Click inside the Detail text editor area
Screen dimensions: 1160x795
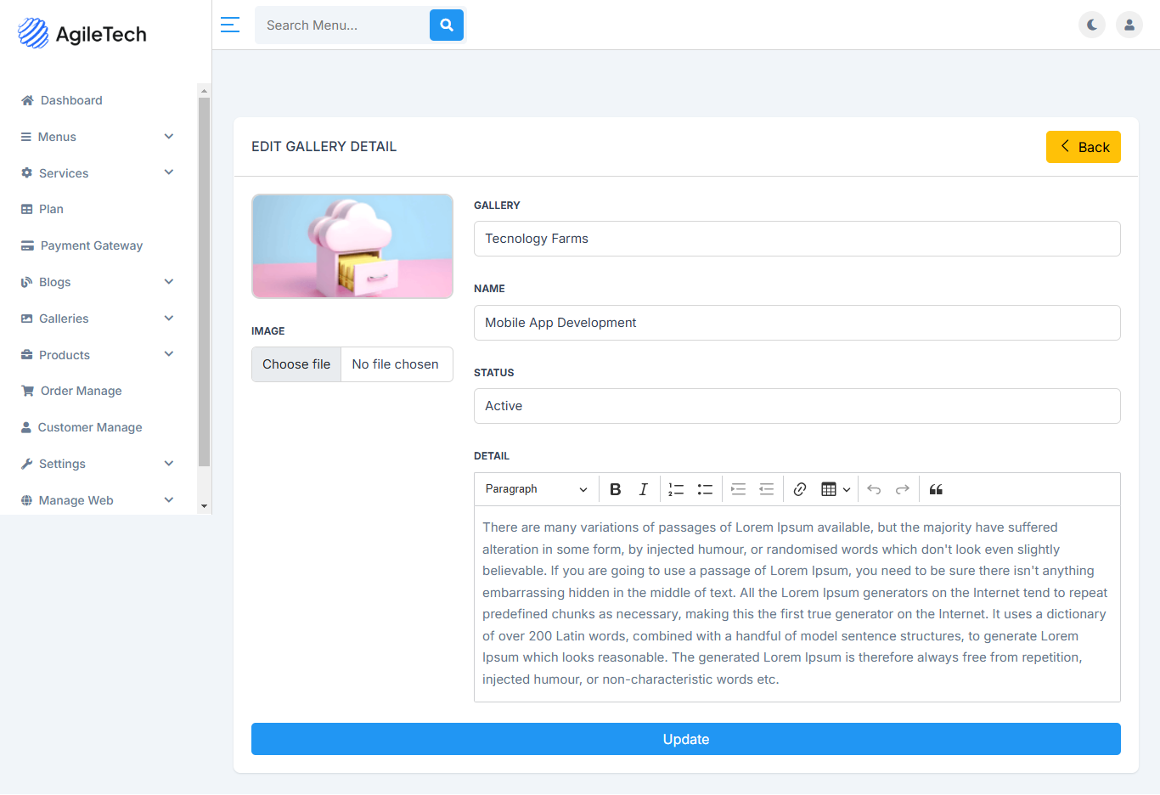point(797,604)
